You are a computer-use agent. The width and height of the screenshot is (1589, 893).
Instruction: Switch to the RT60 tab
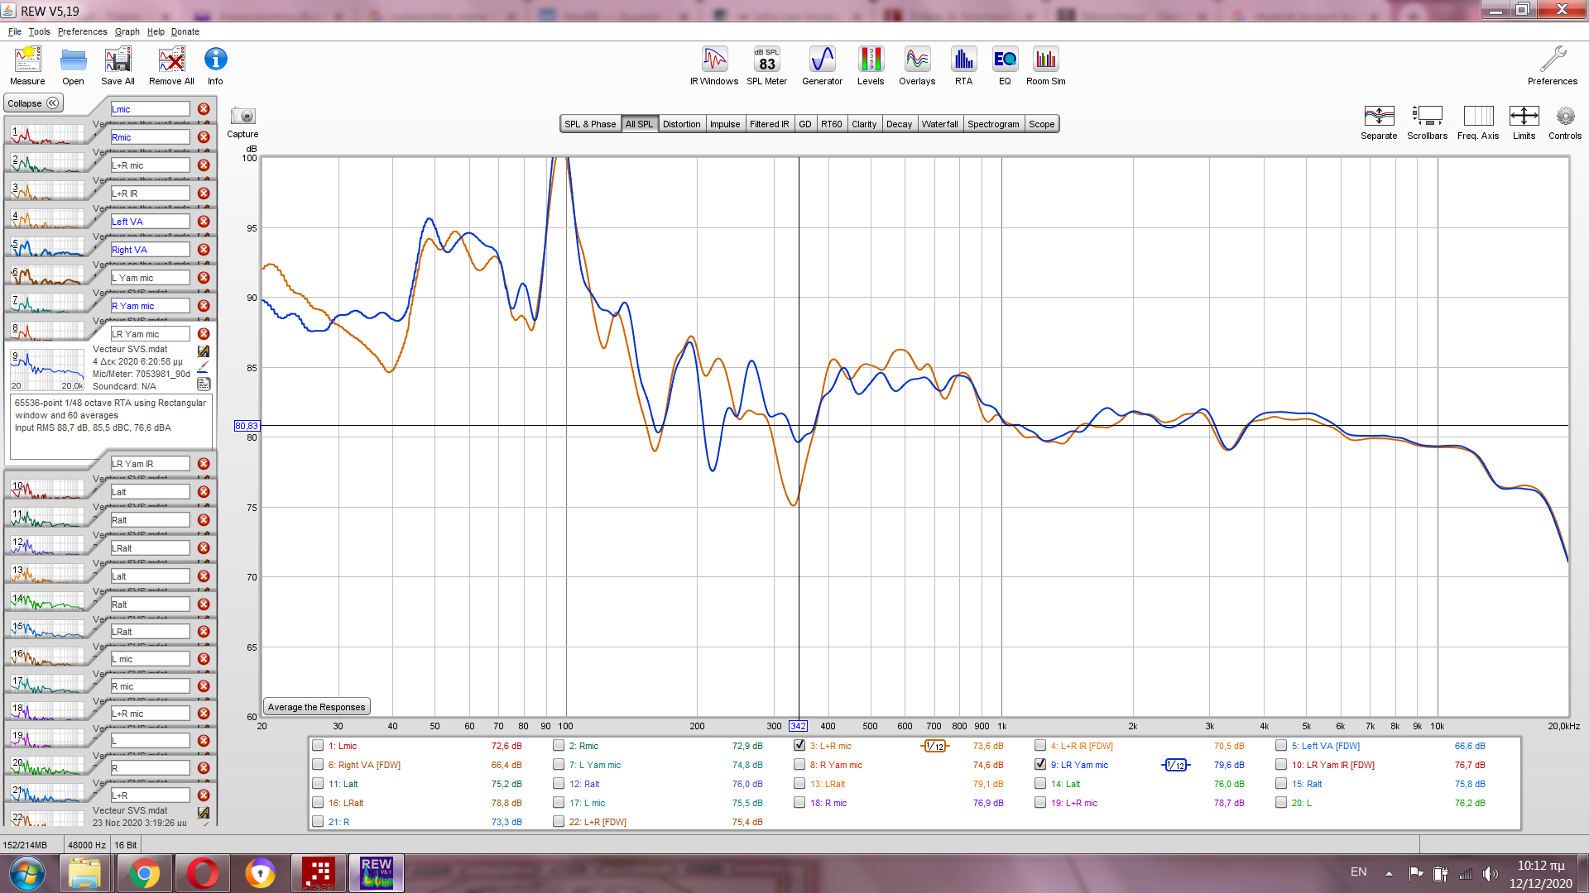[831, 124]
